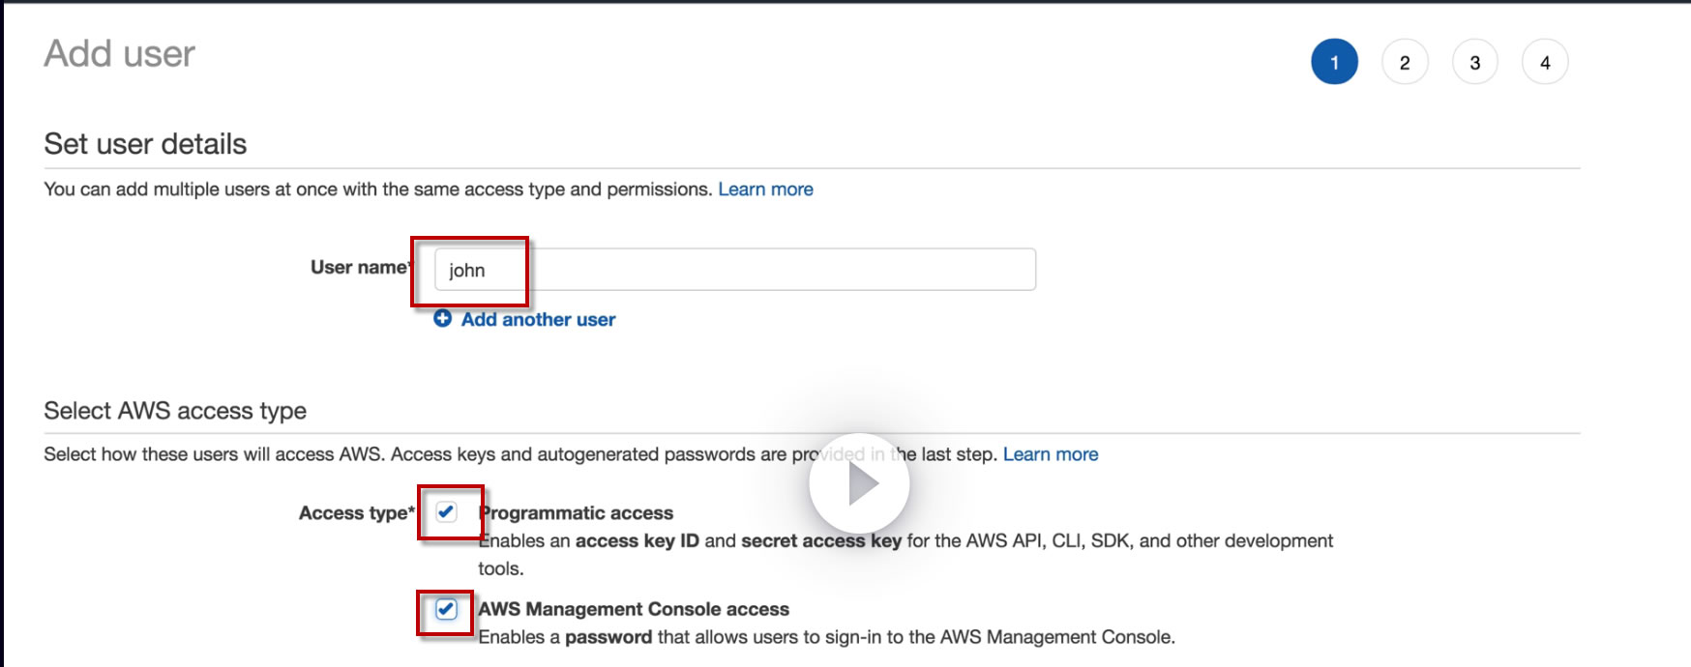The width and height of the screenshot is (1691, 667).
Task: Click the Add another user link
Action: (x=538, y=320)
